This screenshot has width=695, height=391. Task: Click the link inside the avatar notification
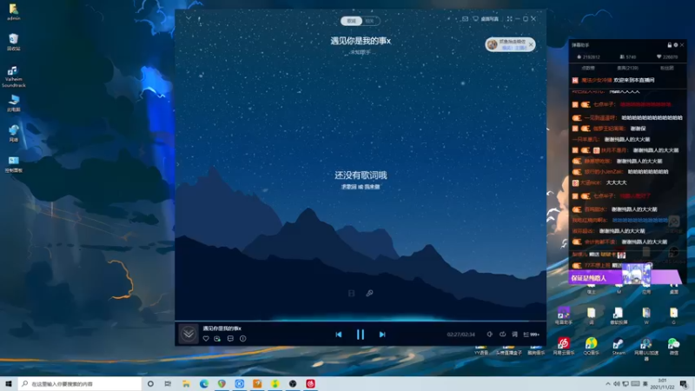(x=514, y=48)
